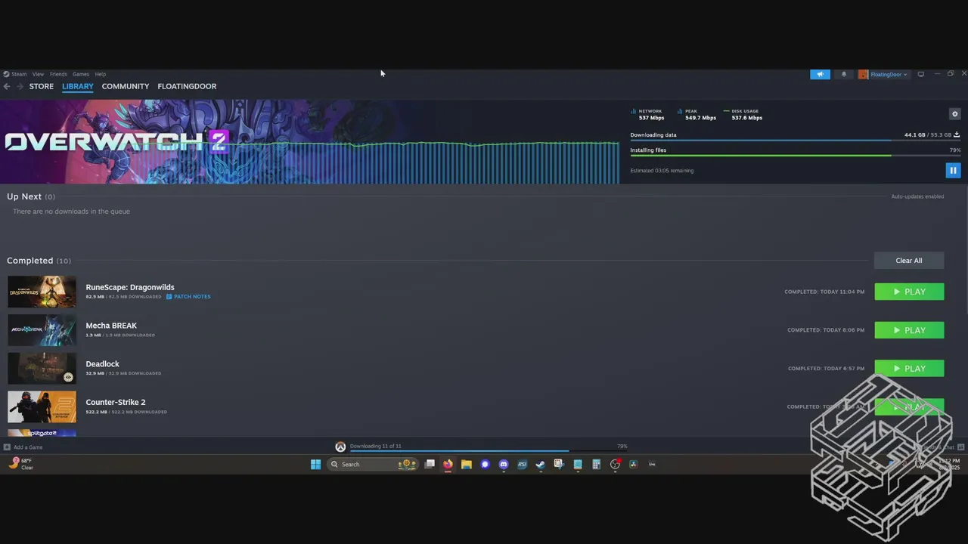The image size is (968, 544).
Task: Open Task View in the taskbar
Action: coord(430,464)
